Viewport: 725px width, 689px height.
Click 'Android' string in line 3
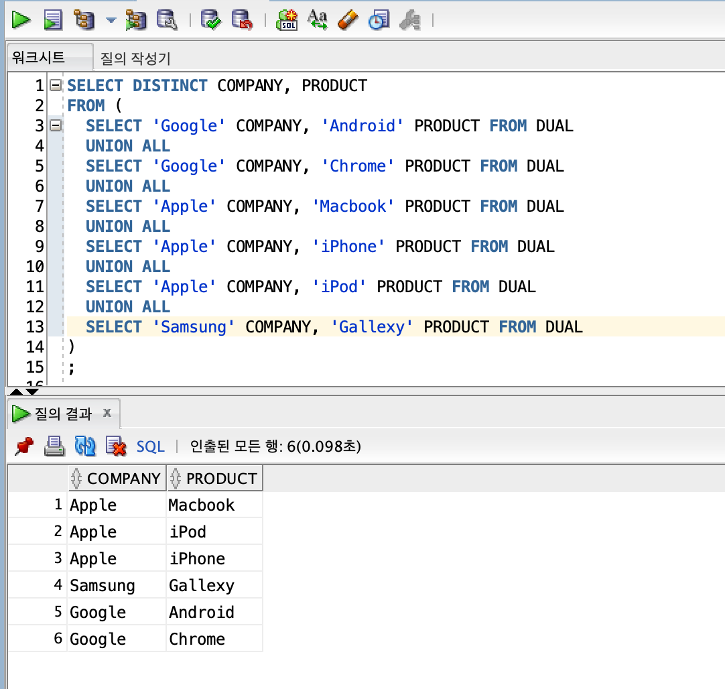(362, 126)
